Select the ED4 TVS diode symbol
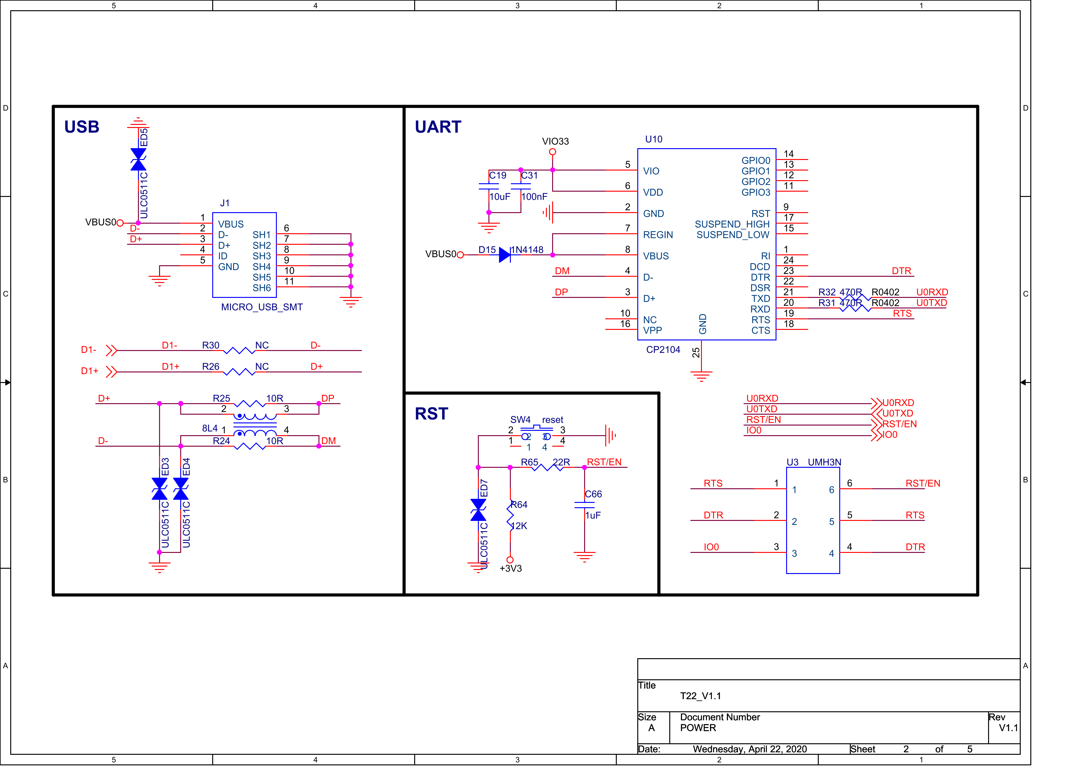This screenshot has width=1090, height=770. click(x=181, y=489)
